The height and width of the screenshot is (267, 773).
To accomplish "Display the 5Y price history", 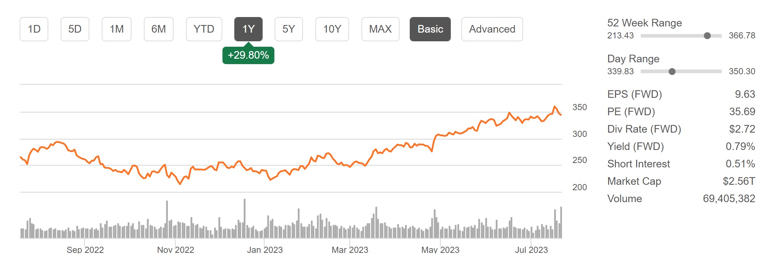I will [x=289, y=29].
